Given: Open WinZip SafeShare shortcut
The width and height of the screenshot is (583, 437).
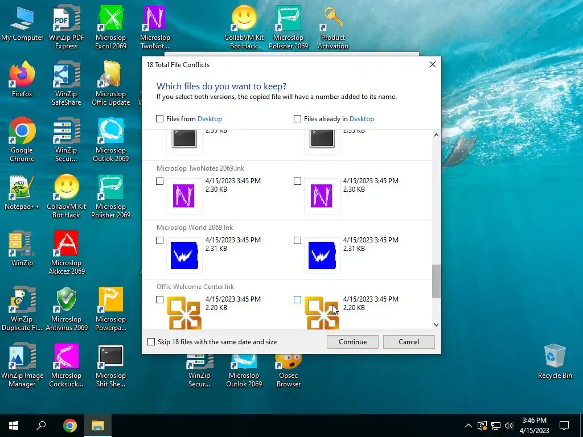Looking at the screenshot, I should (x=67, y=84).
